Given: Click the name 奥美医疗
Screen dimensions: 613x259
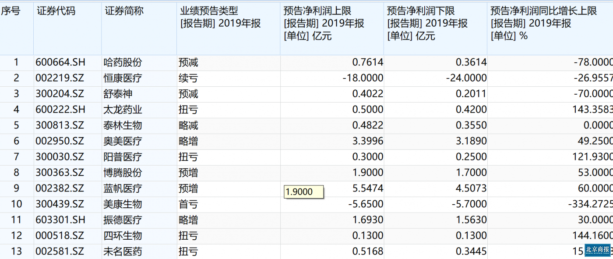Looking at the screenshot, I should pos(123,142).
